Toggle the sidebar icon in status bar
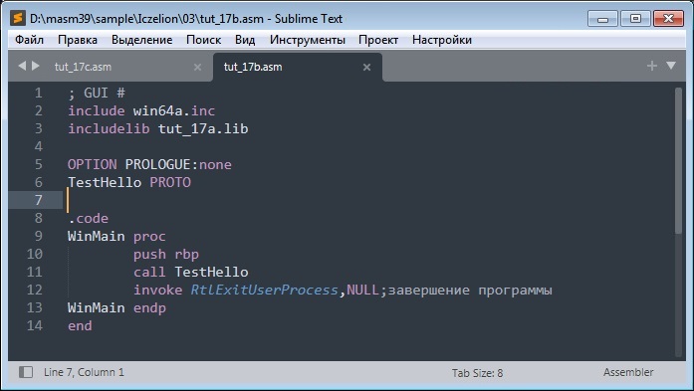Image resolution: width=694 pixels, height=391 pixels. click(x=26, y=372)
